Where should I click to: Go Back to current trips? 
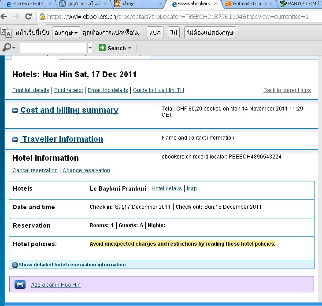287,90
